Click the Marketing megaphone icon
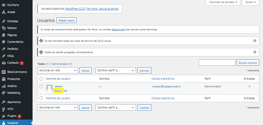 4,93
